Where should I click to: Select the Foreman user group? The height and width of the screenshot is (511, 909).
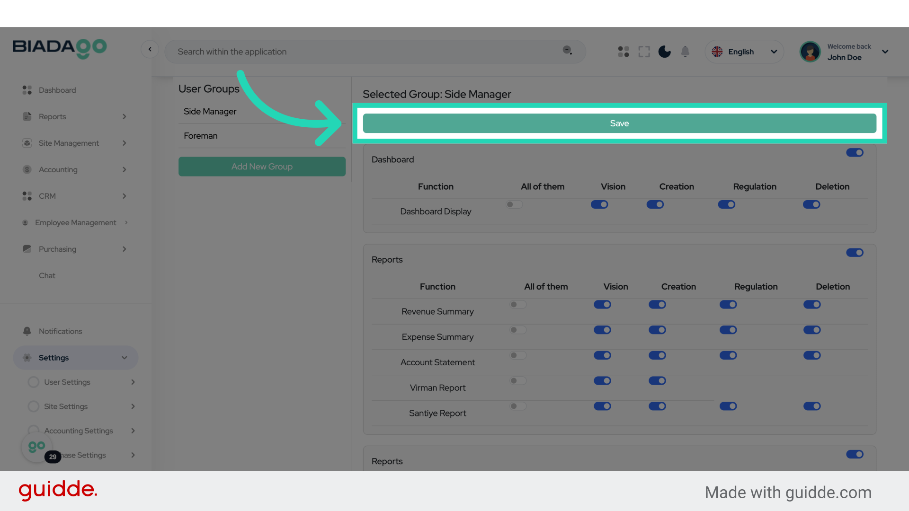[201, 136]
